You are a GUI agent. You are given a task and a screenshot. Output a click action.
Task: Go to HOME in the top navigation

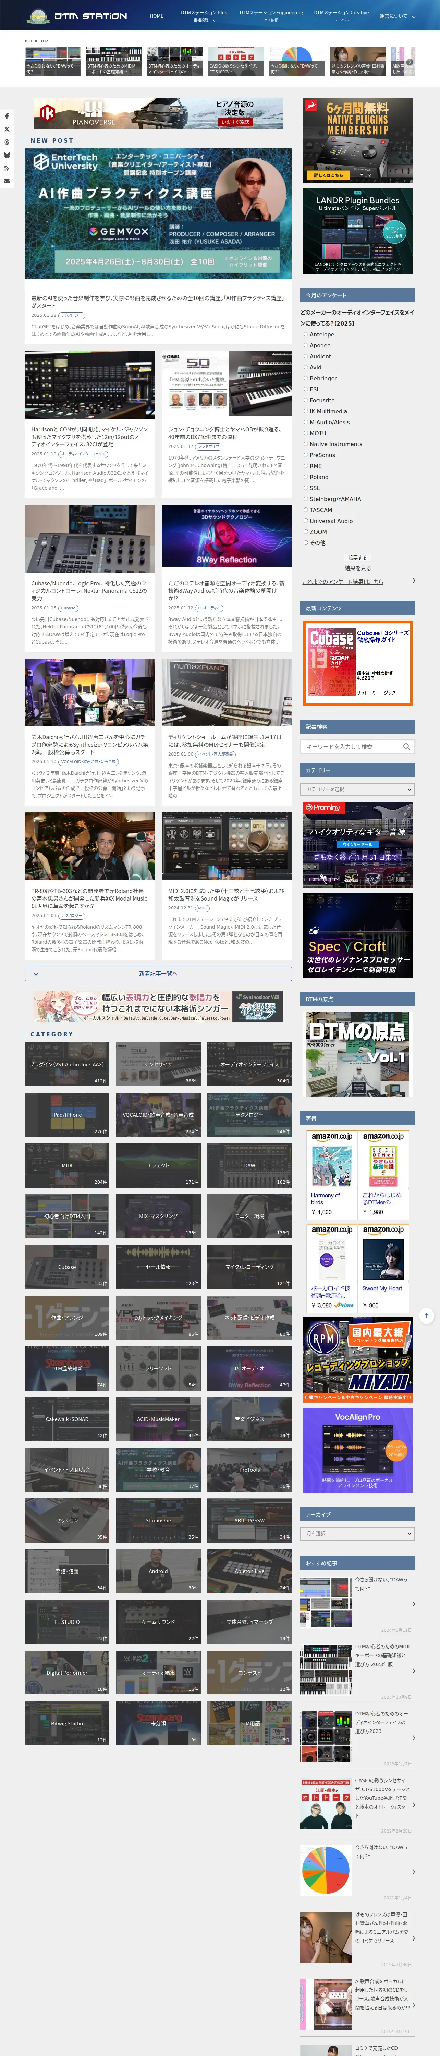pyautogui.click(x=157, y=16)
